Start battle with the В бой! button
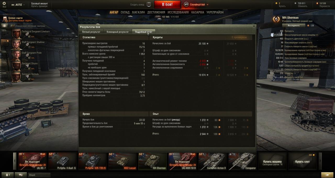 (167, 4)
